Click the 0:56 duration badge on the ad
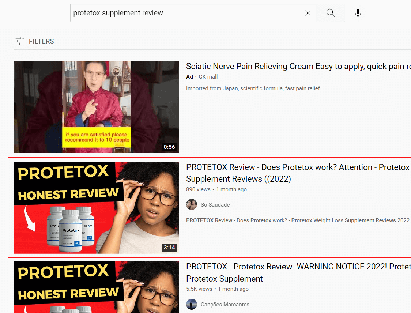411x313 pixels. 169,147
